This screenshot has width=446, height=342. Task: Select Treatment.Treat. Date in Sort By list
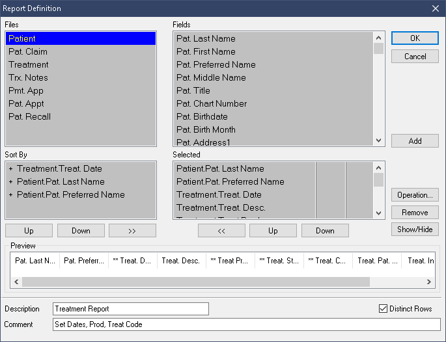(x=59, y=168)
